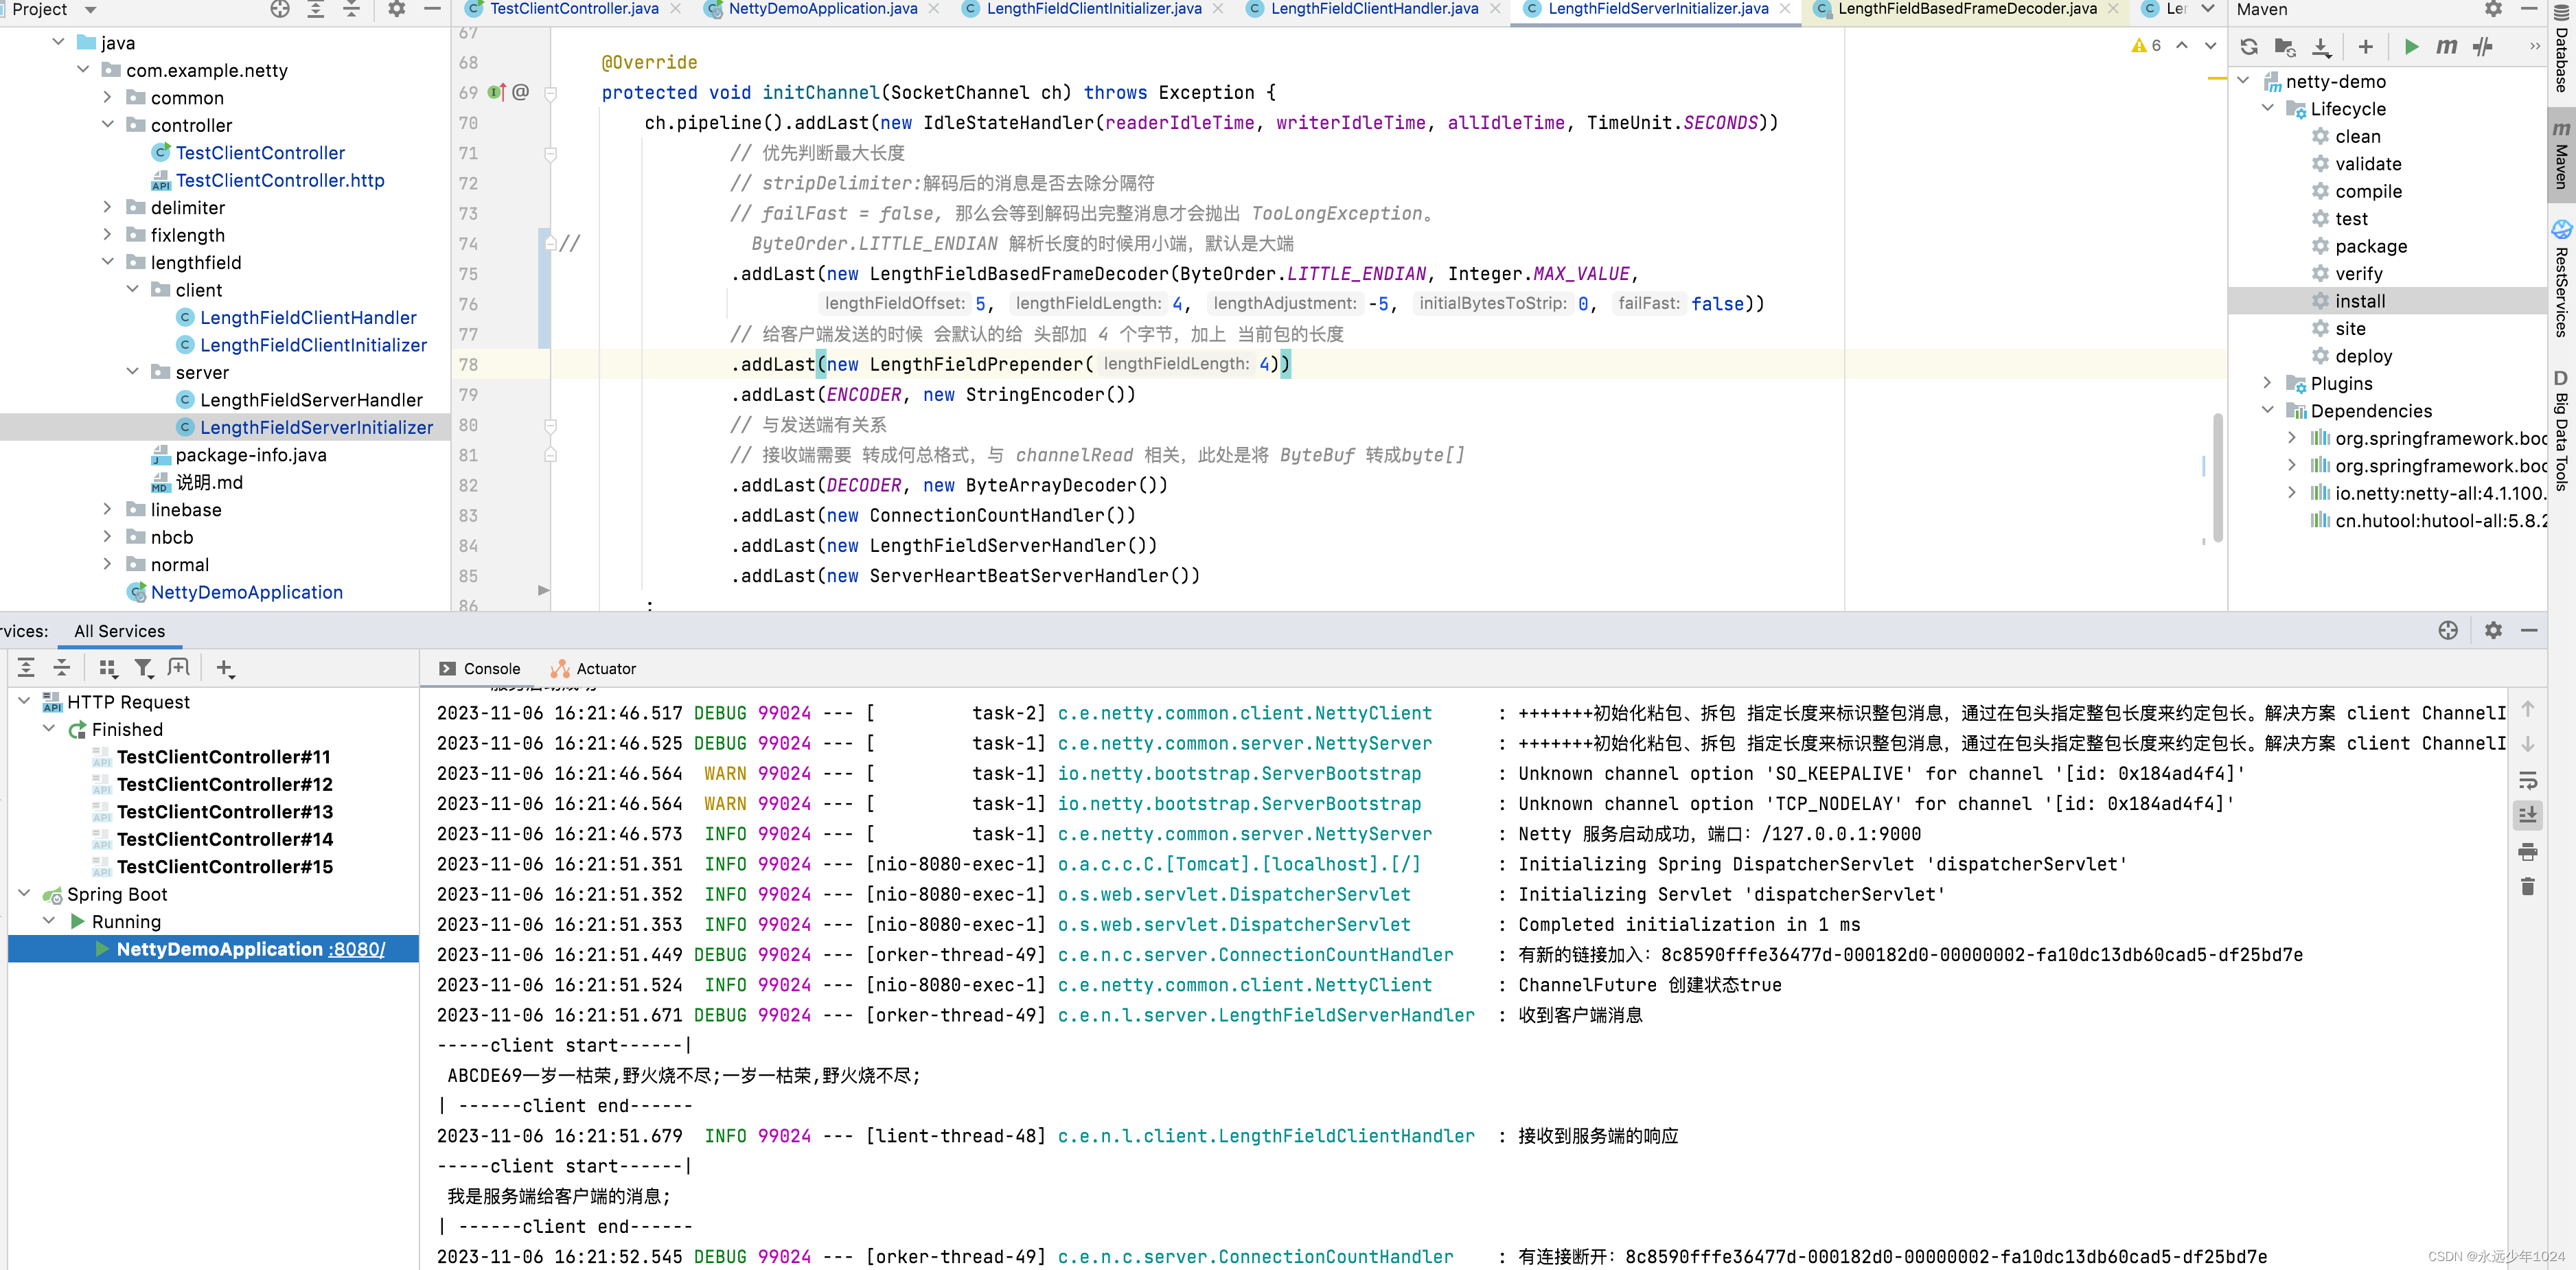The height and width of the screenshot is (1270, 2576).
Task: Add a new service with plus icon
Action: point(225,668)
